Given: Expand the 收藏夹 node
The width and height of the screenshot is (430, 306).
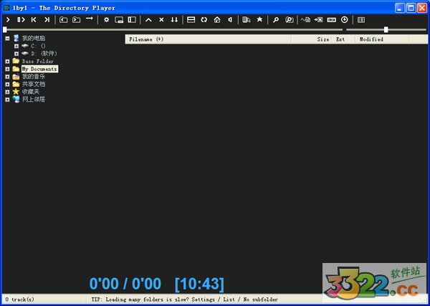Looking at the screenshot, I should pyautogui.click(x=7, y=92).
